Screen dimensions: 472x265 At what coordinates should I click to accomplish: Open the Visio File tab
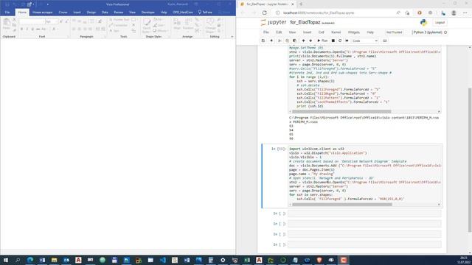(x=7, y=13)
